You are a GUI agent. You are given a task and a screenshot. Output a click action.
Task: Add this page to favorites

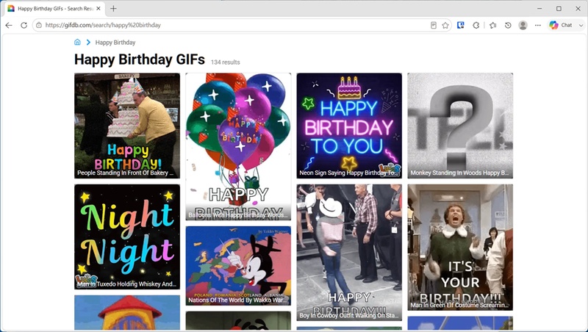[445, 25]
